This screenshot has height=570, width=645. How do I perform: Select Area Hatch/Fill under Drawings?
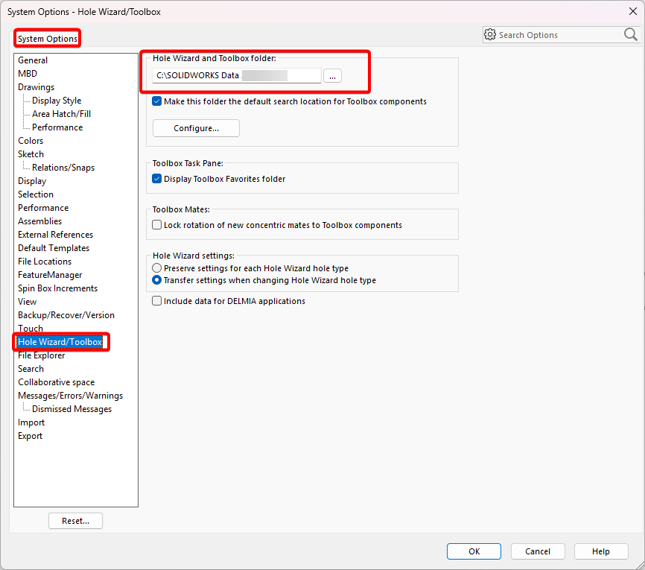click(x=62, y=114)
